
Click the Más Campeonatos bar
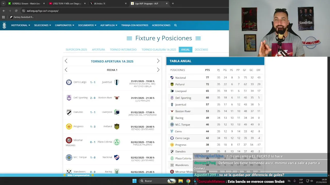click(78, 175)
